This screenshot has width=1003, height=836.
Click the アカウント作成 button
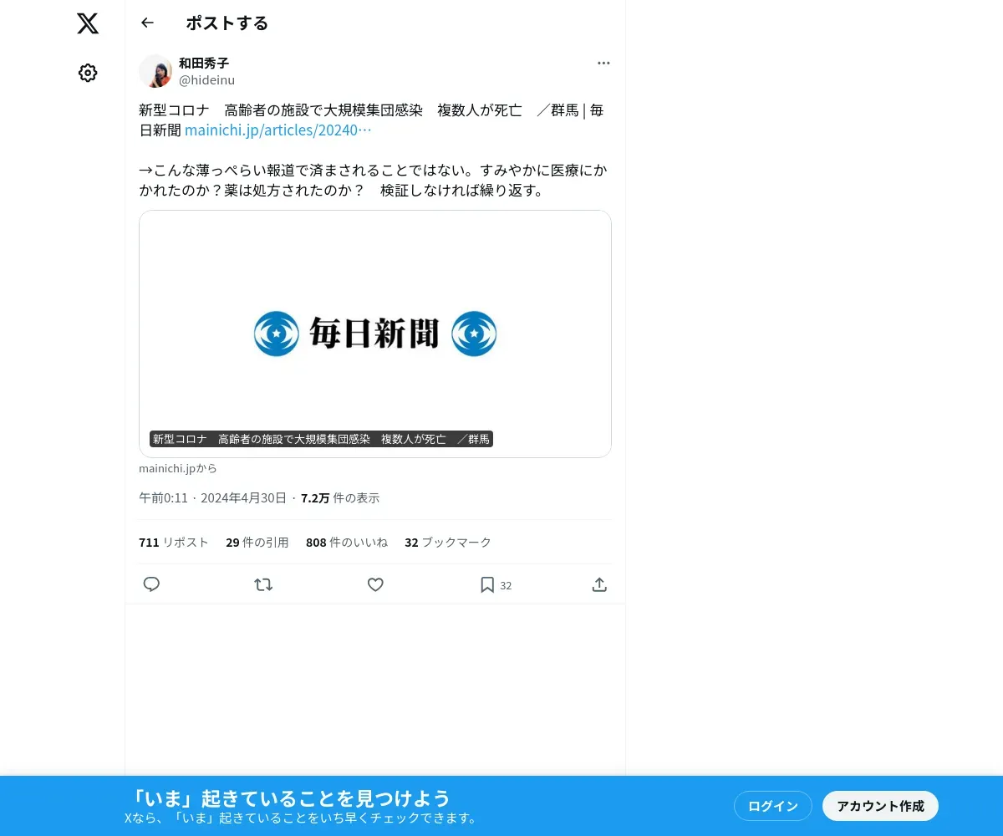click(x=880, y=806)
